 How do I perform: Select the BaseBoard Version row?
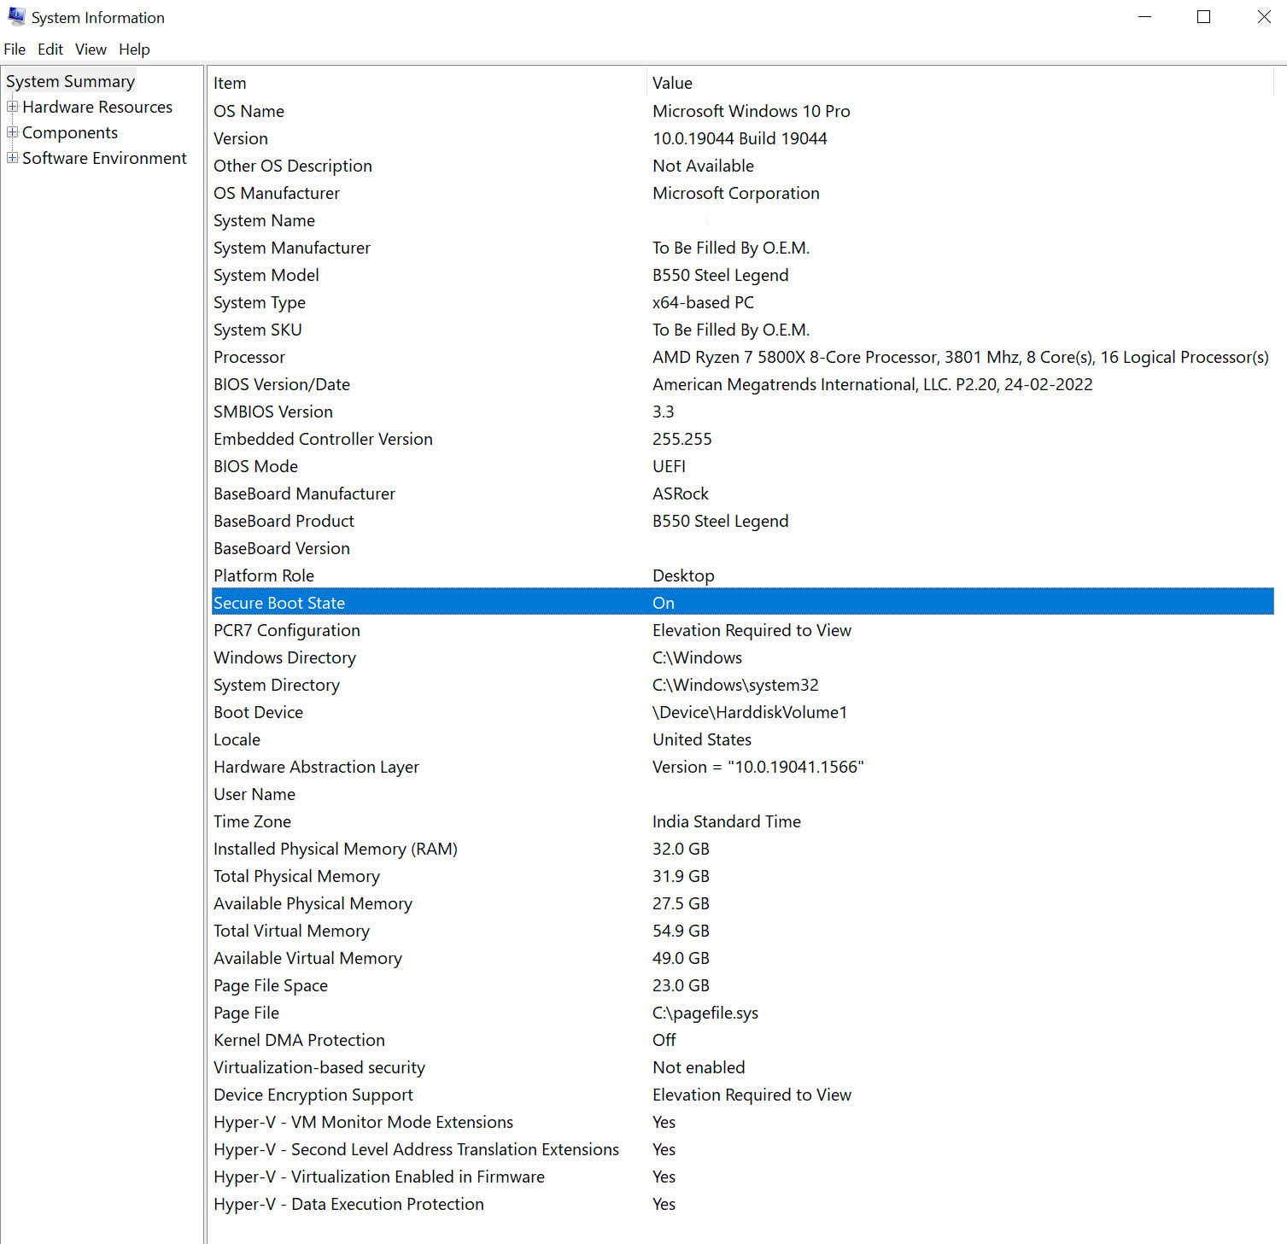click(742, 548)
